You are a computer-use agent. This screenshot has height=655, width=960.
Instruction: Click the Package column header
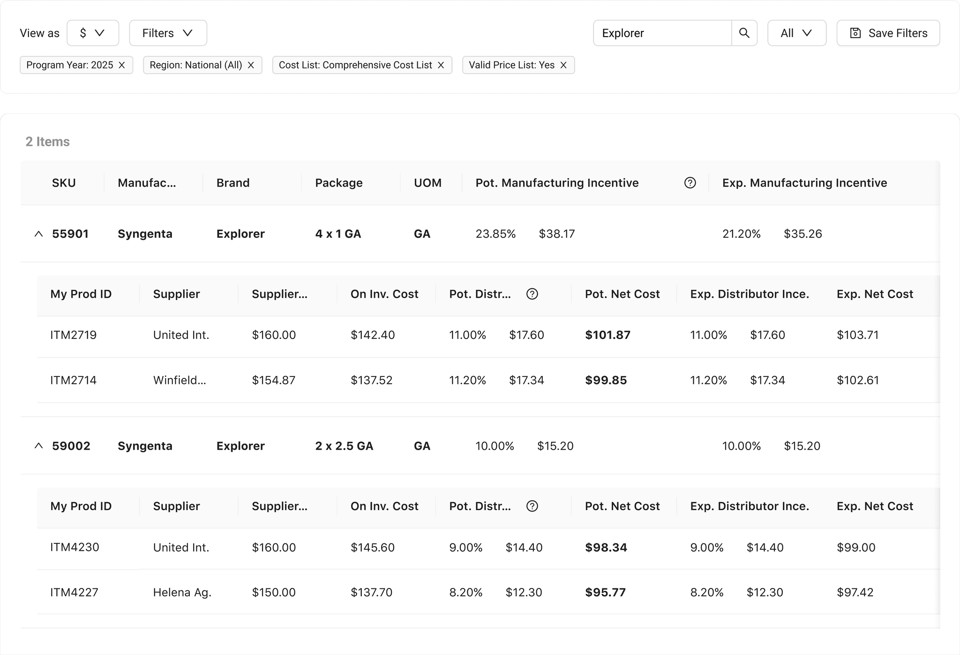[x=338, y=183]
